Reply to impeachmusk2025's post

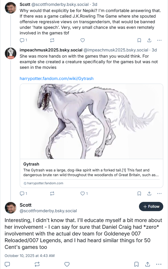pyautogui.click(x=22, y=194)
